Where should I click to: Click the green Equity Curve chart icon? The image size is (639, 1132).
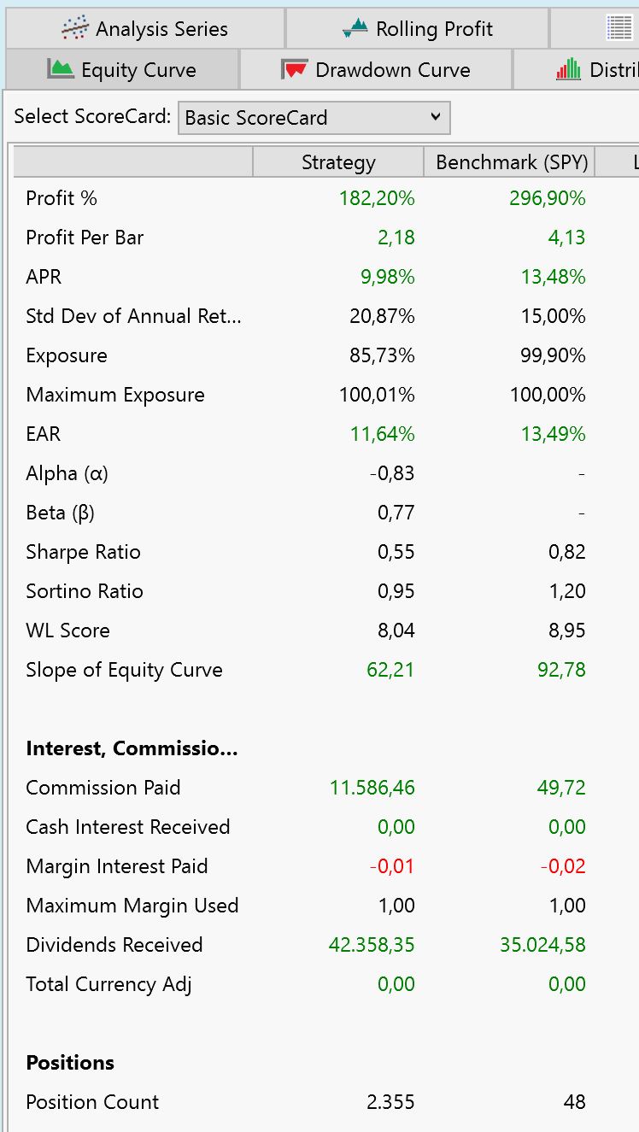pyautogui.click(x=60, y=69)
